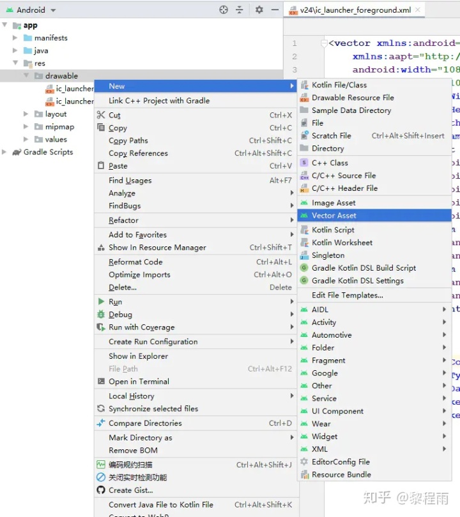
Task: Choose Edit File Templates...
Action: [x=374, y=295]
